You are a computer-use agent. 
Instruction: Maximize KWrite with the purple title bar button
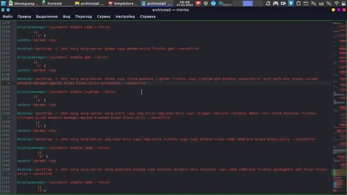[x=338, y=10]
